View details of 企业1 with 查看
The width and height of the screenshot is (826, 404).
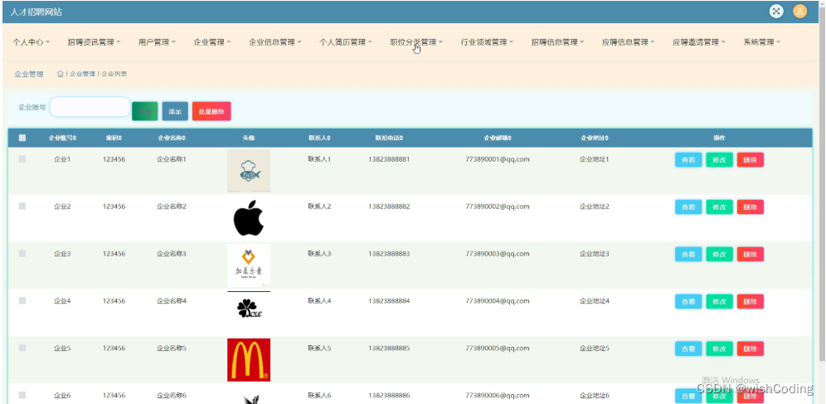point(688,159)
